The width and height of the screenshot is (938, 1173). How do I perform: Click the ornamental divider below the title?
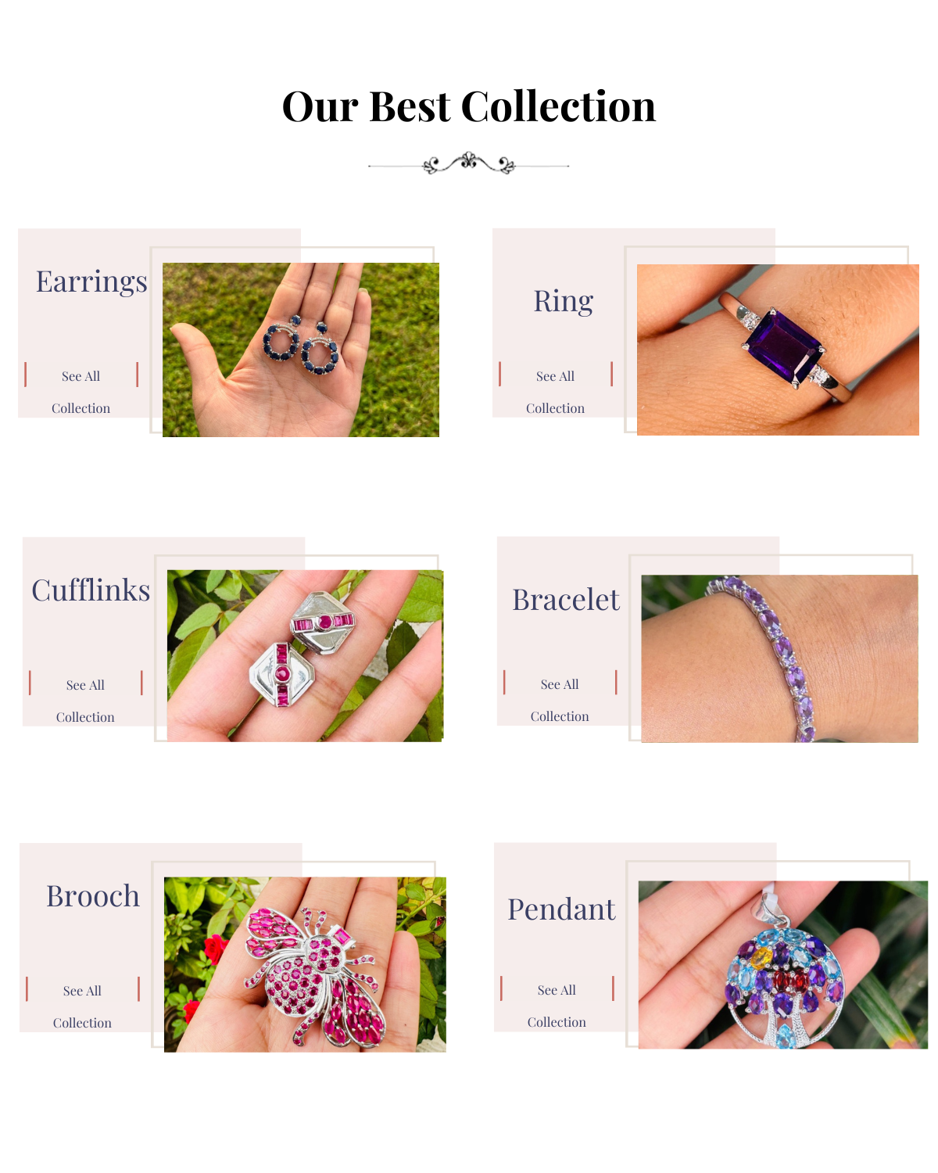click(469, 163)
